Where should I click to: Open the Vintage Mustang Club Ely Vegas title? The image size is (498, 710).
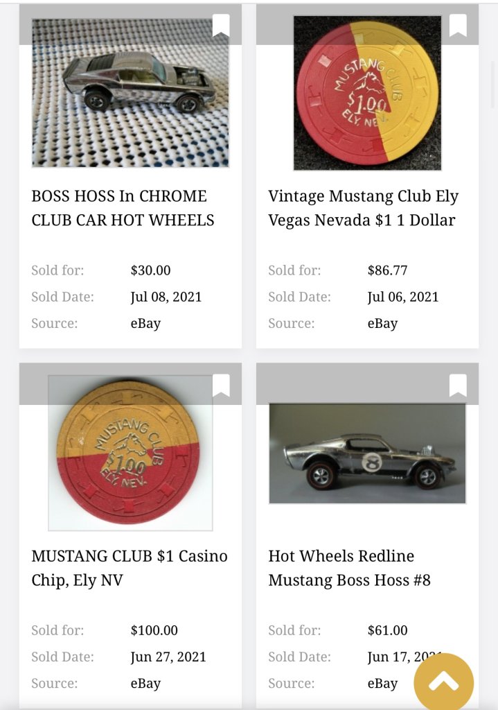tap(363, 208)
